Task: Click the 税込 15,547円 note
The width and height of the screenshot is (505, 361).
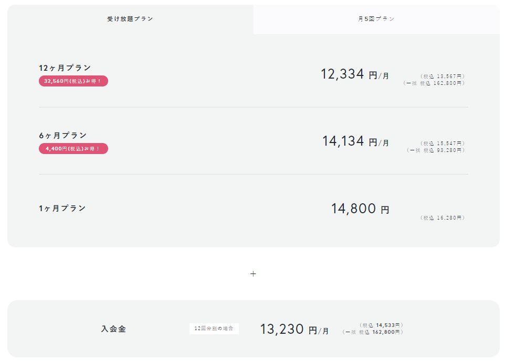Action: [443, 144]
